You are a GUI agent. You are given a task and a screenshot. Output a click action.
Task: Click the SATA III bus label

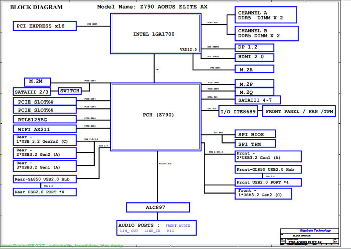(x=212, y=97)
